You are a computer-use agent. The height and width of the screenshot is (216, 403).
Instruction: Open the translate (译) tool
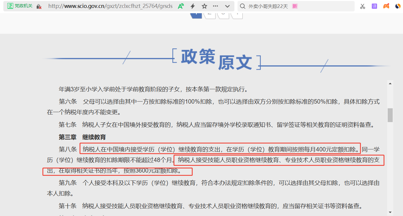tap(374, 6)
